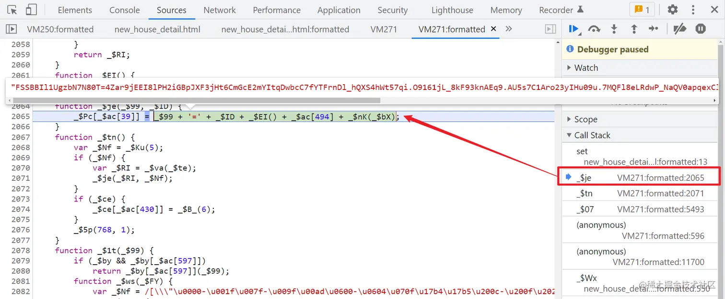Select anonymous frame at VM271:formatted:11700
The image size is (725, 299).
640,256
